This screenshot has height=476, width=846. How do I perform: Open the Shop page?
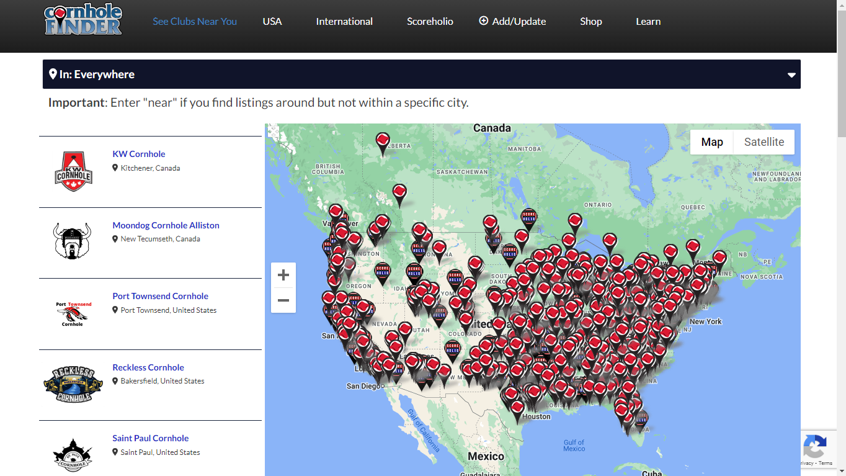pos(590,21)
